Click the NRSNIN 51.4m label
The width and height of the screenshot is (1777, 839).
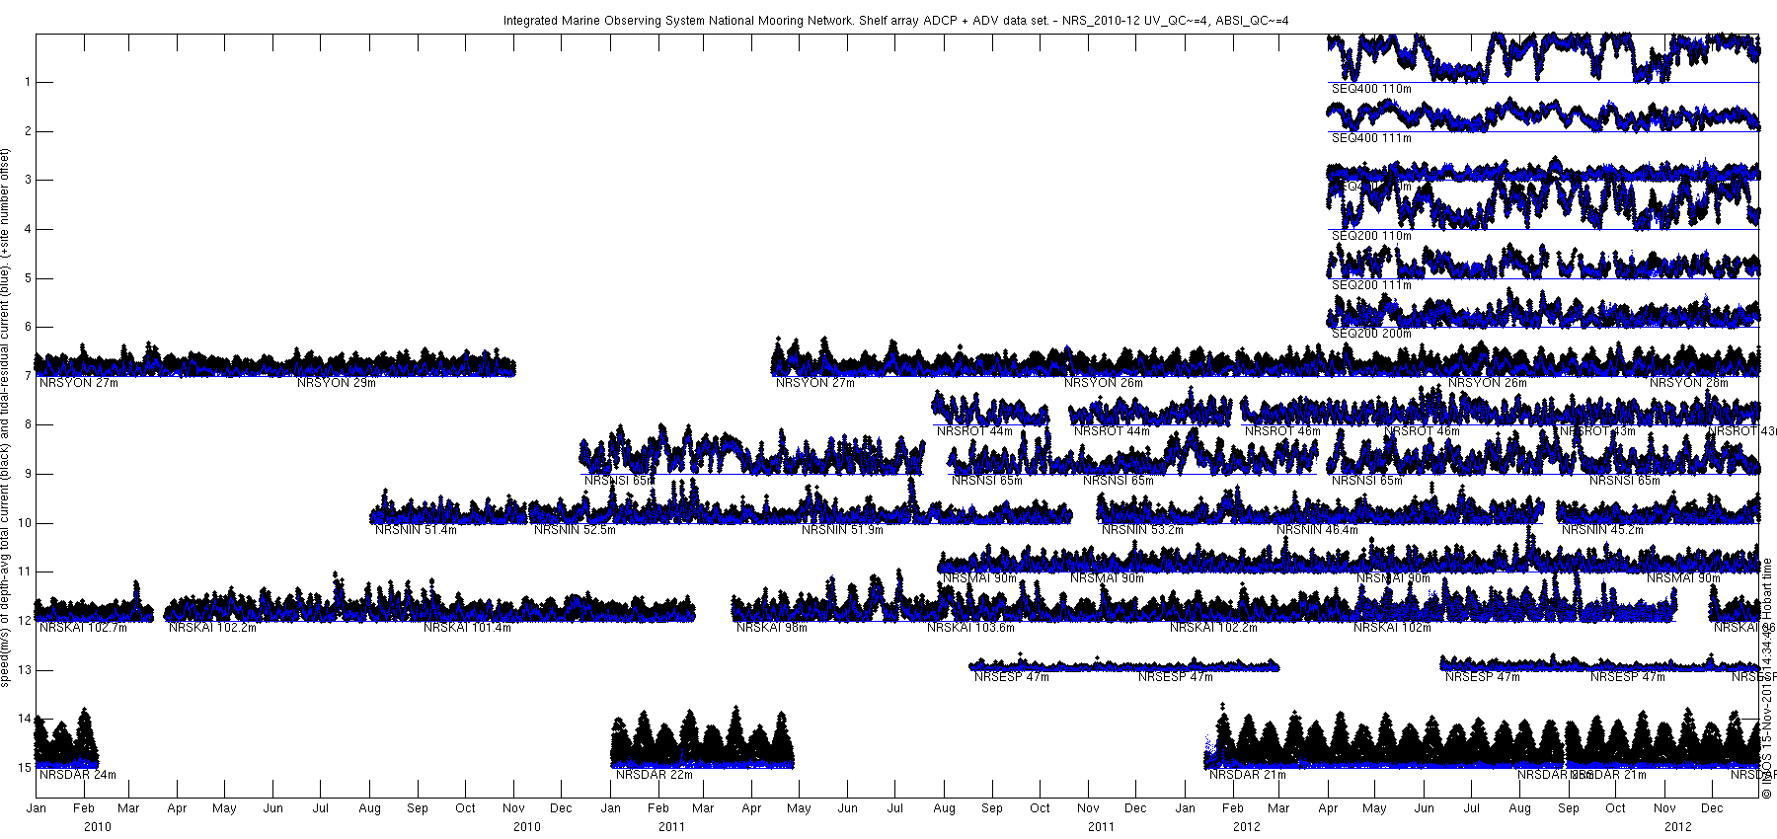[x=416, y=530]
